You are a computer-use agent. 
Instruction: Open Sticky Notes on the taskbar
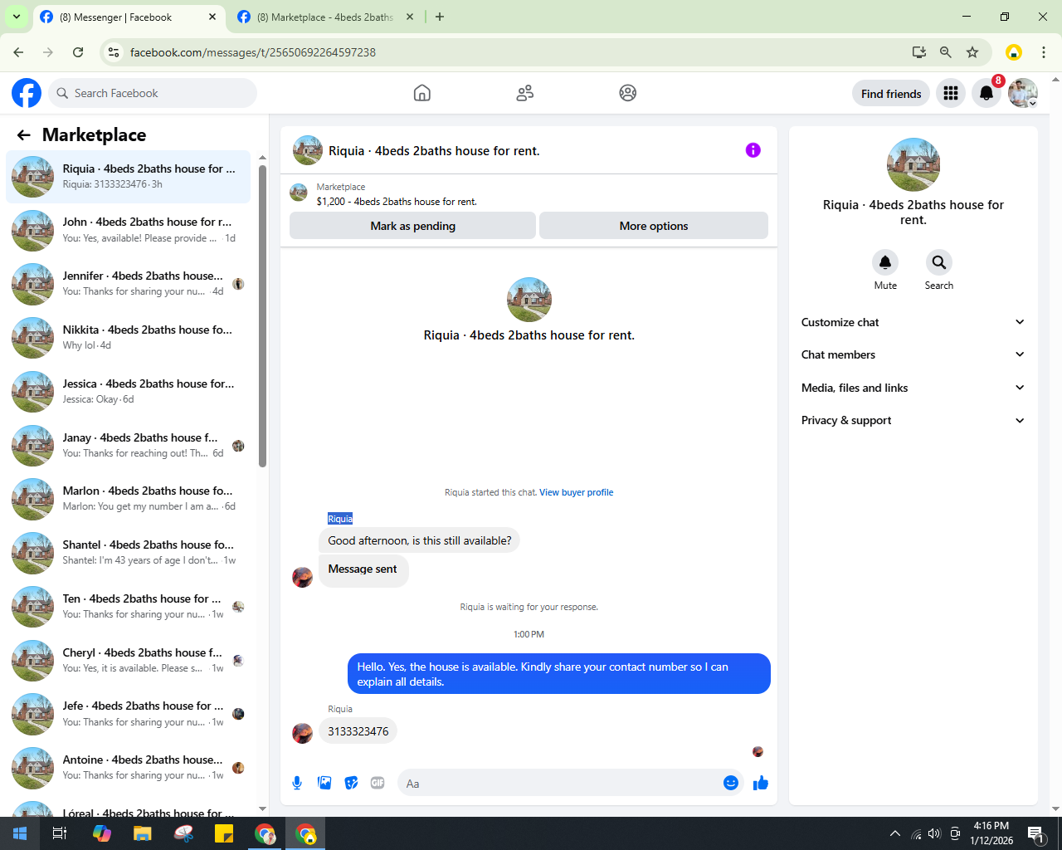coord(224,833)
